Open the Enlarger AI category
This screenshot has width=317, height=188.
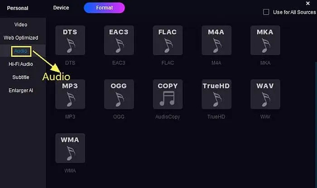pyautogui.click(x=21, y=90)
